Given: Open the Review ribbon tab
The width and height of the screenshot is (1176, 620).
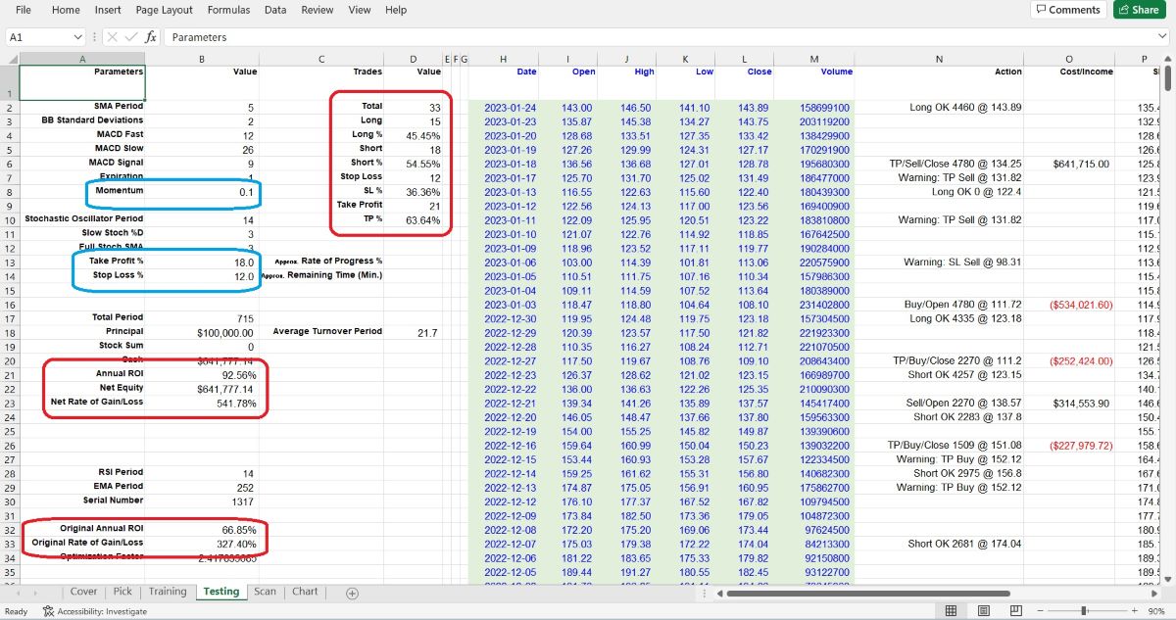Looking at the screenshot, I should [x=318, y=10].
